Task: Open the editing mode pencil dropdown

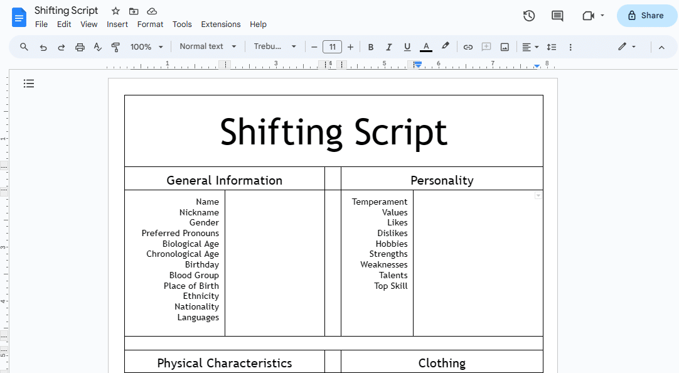Action: click(x=627, y=46)
